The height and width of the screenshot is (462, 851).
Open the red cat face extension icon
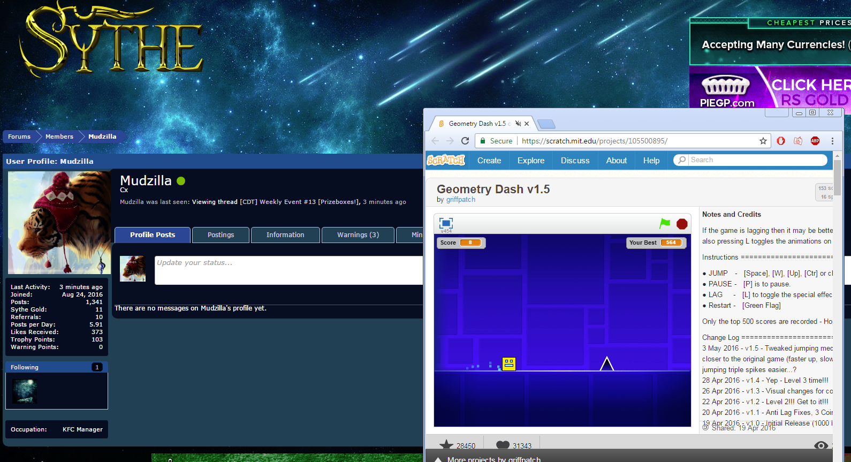(798, 141)
